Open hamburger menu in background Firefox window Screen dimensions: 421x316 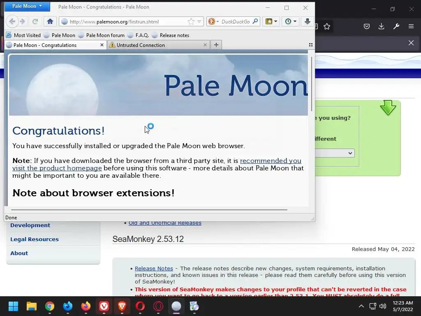pos(411,26)
